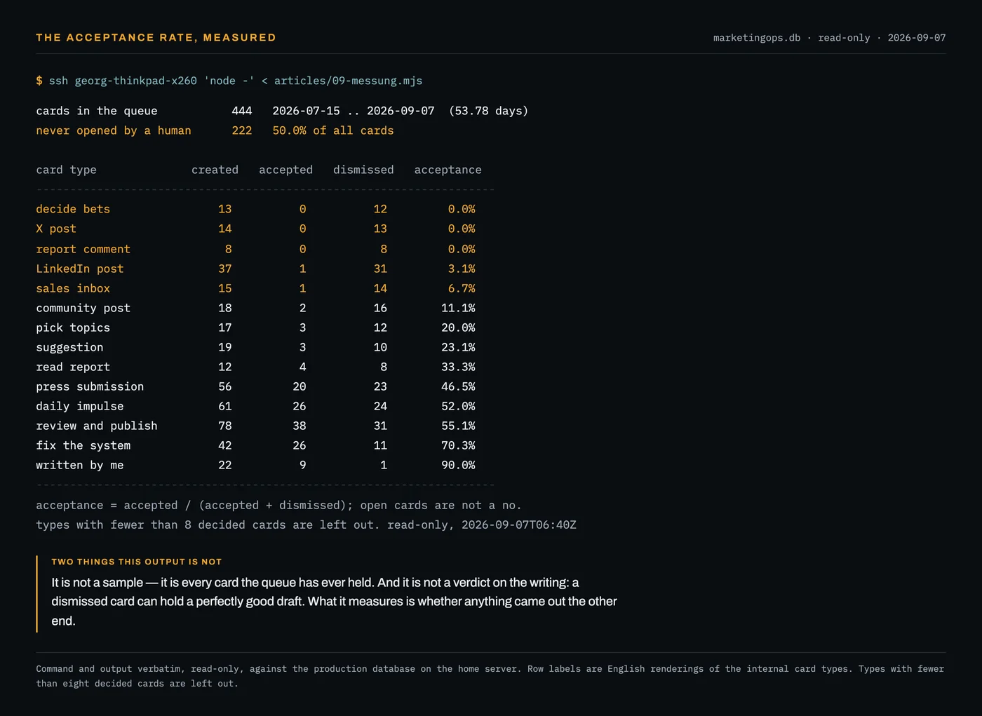
Task: Click the "X post" row label
Action: coord(56,229)
